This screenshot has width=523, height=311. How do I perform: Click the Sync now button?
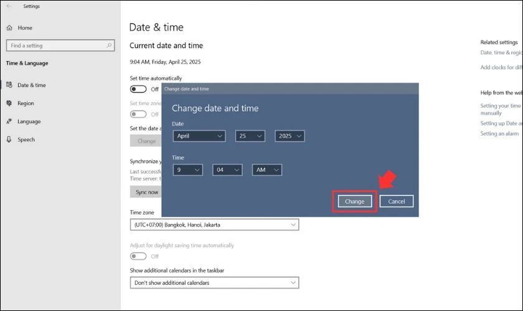(147, 192)
